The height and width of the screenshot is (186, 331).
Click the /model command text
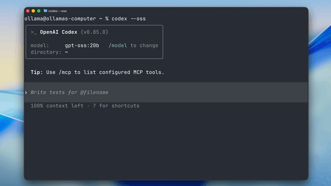[118, 45]
